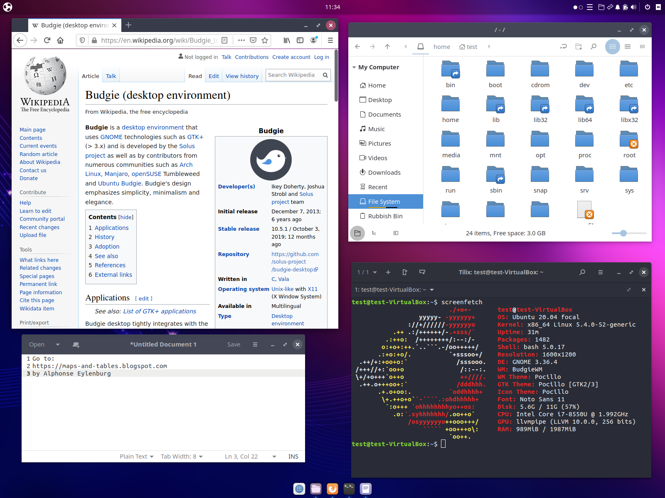The image size is (665, 498).
Task: Open the Tab Width dropdown in gedit
Action: point(182,456)
